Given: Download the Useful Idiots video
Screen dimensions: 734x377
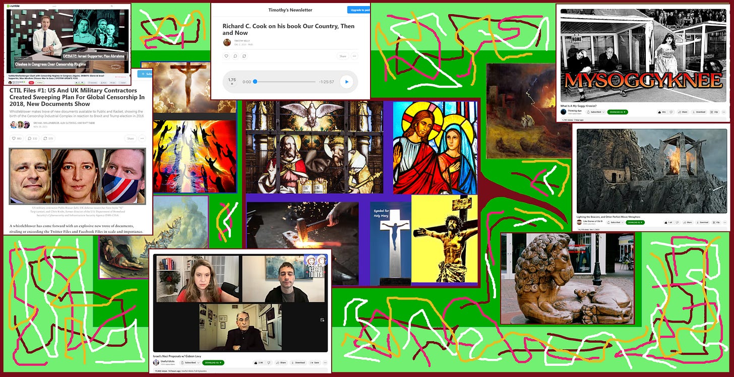Looking at the screenshot, I should click(298, 362).
